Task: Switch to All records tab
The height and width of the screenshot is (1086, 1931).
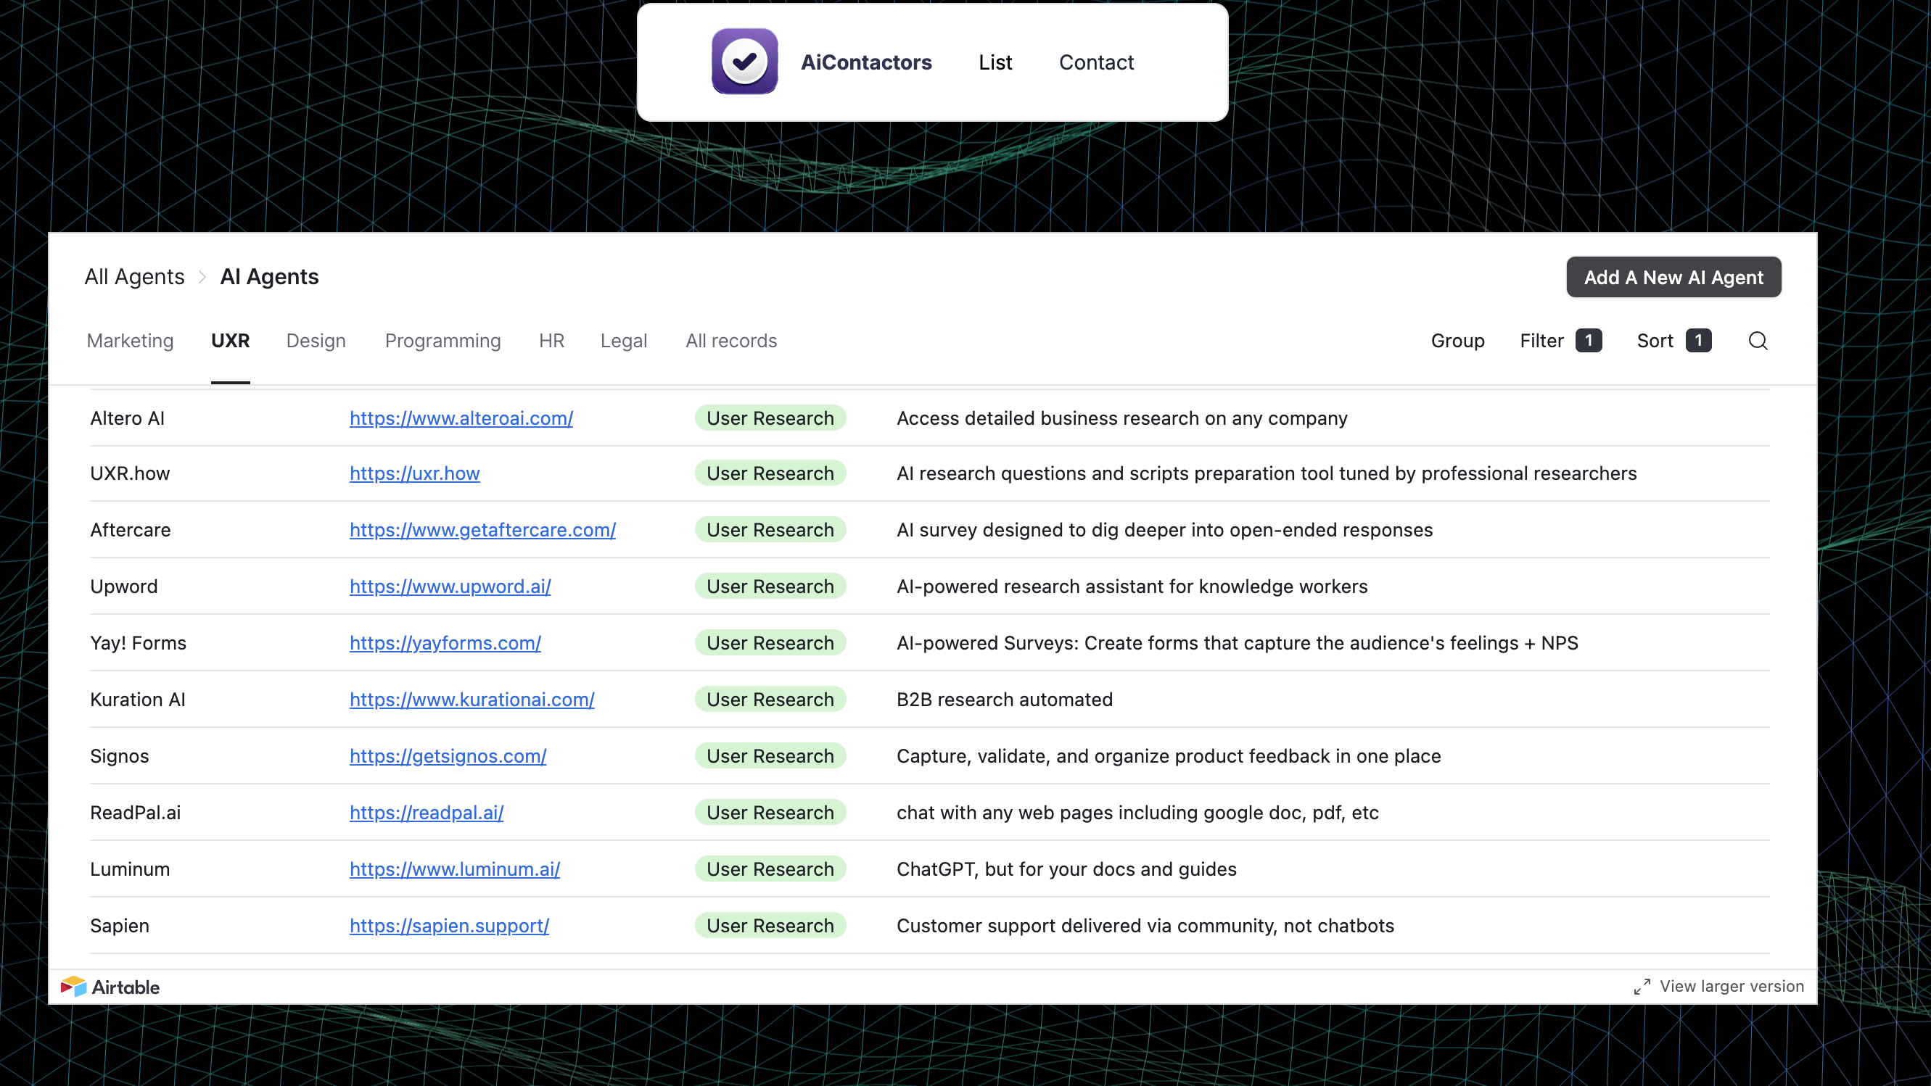Action: pyautogui.click(x=731, y=341)
